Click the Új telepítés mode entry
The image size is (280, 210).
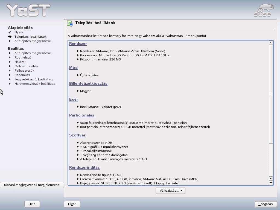[x=89, y=75]
